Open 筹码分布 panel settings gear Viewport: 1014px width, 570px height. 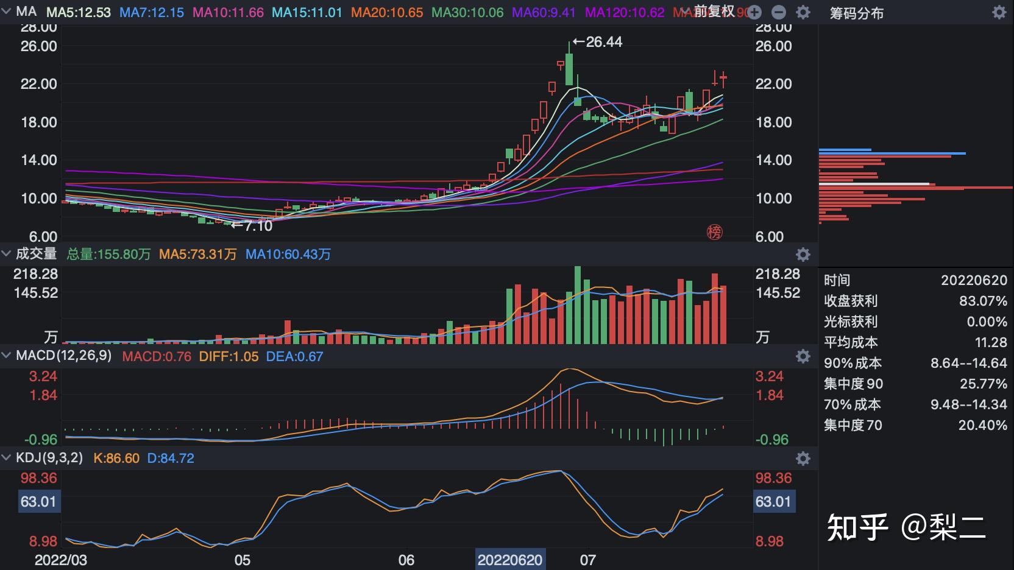click(x=999, y=12)
